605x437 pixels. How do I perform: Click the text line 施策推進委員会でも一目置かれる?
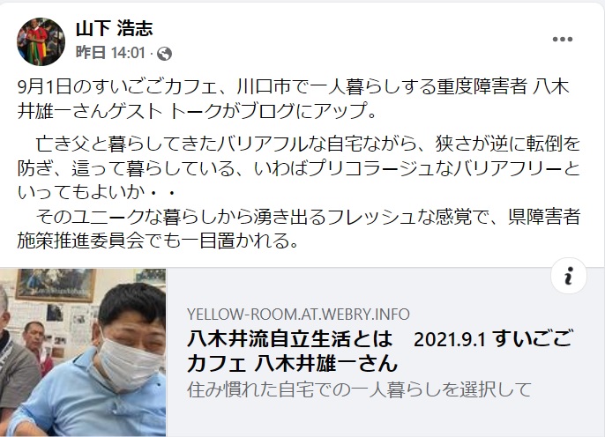(158, 241)
